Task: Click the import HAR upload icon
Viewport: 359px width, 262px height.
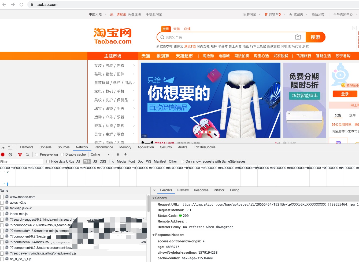Action: click(x=118, y=155)
